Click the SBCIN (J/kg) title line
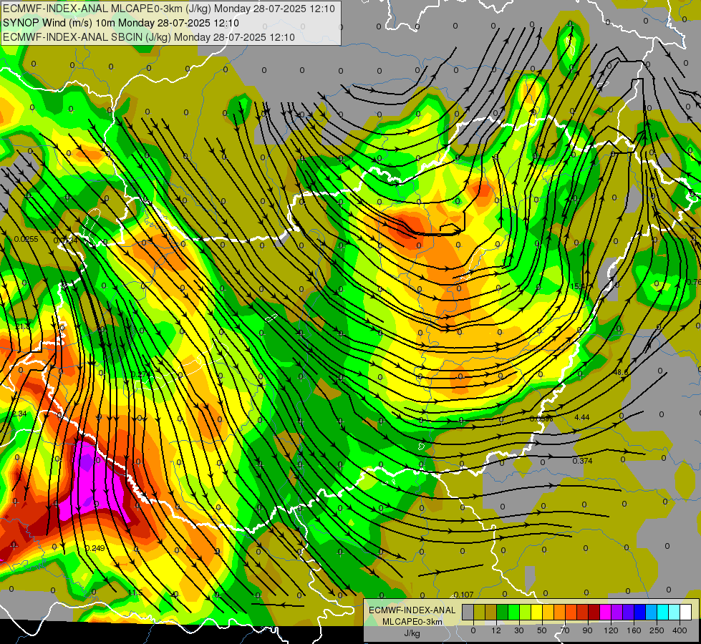This screenshot has height=644, width=701. coord(149,37)
